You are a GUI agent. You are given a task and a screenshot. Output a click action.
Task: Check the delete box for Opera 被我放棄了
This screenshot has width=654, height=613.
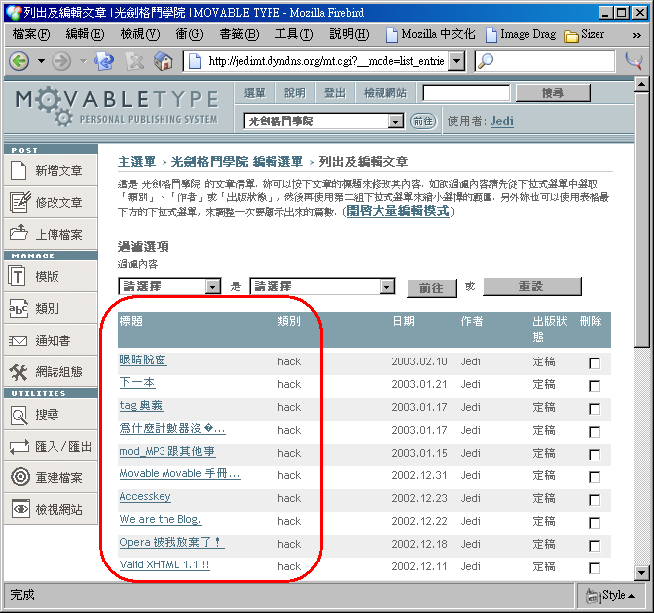click(x=595, y=546)
